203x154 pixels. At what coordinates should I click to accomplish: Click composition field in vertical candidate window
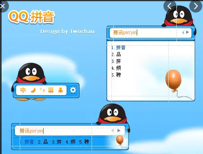(x=151, y=33)
